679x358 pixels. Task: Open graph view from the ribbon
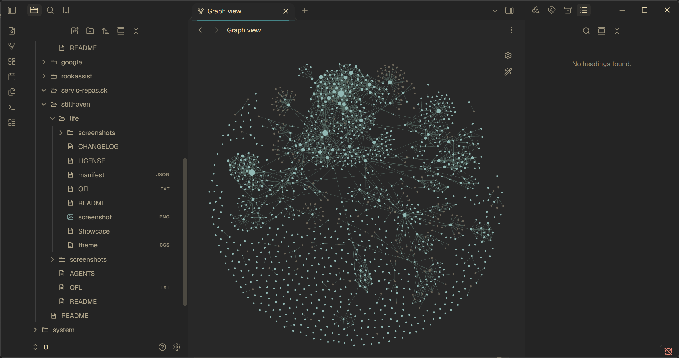[x=12, y=46]
